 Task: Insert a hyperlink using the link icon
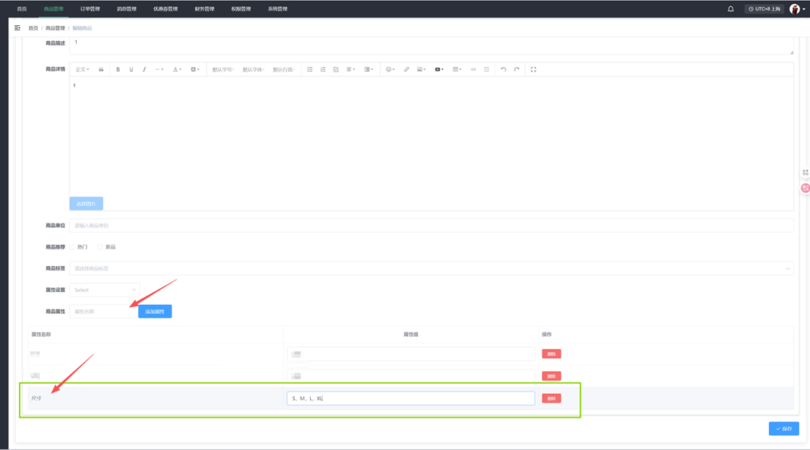(x=407, y=69)
